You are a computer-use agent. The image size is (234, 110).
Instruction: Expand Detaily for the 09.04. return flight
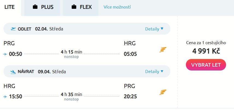(152, 71)
